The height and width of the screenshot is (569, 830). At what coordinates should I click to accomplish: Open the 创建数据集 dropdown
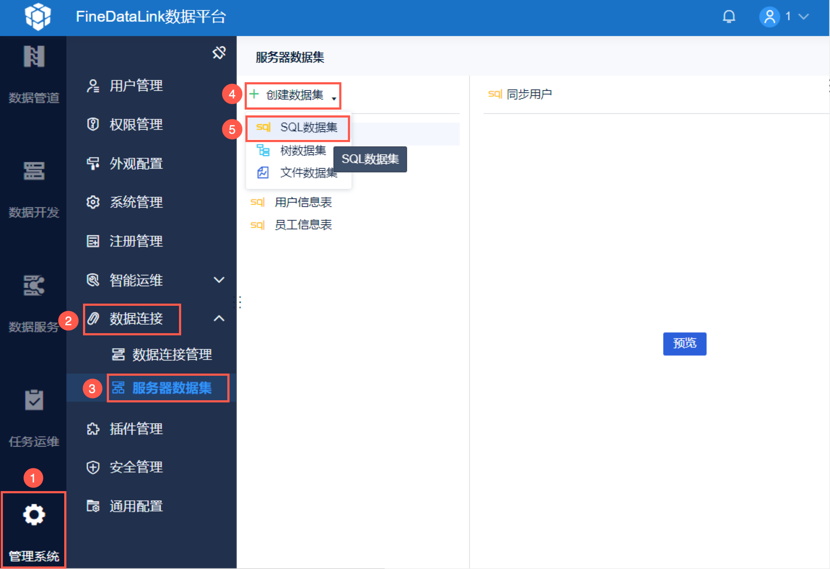[293, 95]
